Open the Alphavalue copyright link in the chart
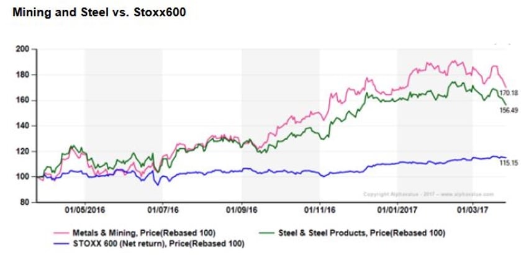Viewport: 521px width, 255px height. pyautogui.click(x=427, y=194)
